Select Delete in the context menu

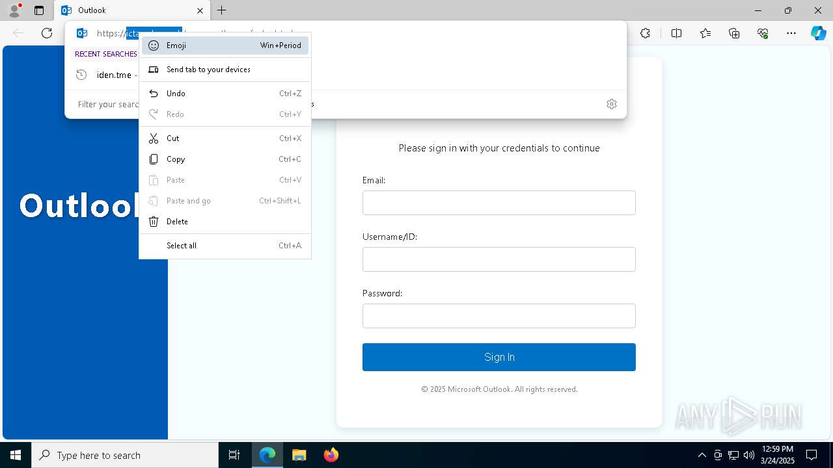coord(225,222)
